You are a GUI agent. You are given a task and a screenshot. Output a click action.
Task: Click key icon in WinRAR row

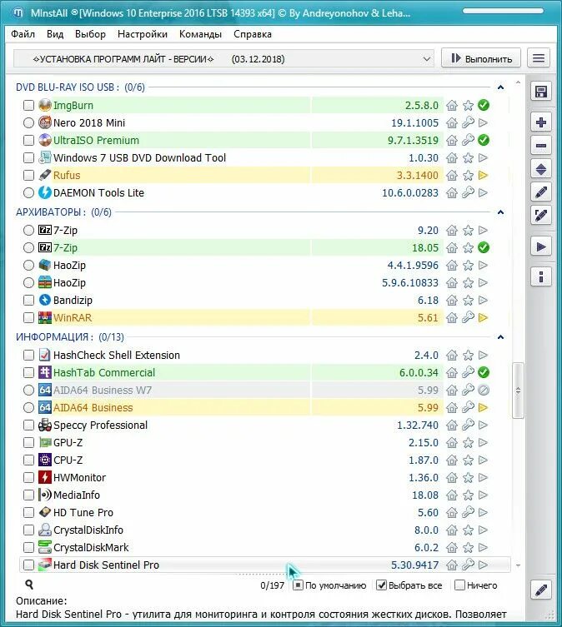click(x=468, y=317)
